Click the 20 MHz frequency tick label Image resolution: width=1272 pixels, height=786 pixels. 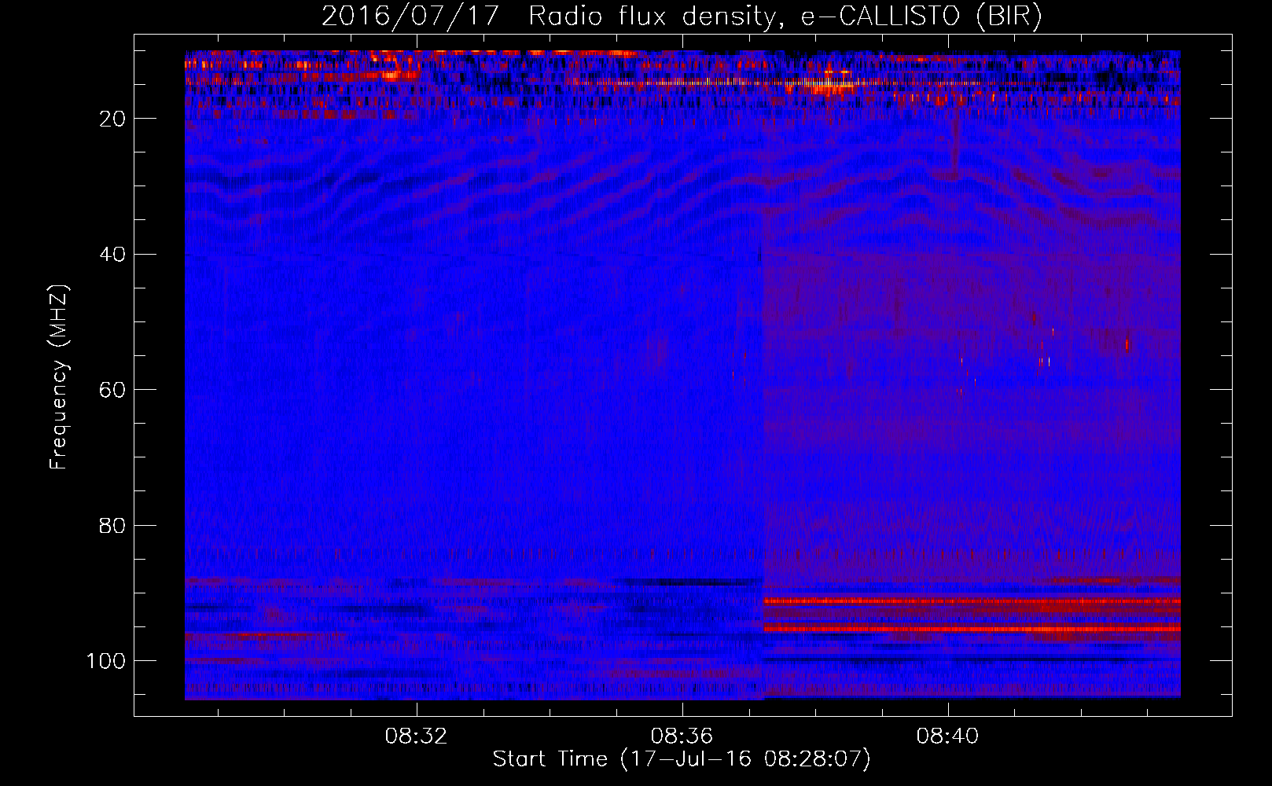click(x=113, y=119)
